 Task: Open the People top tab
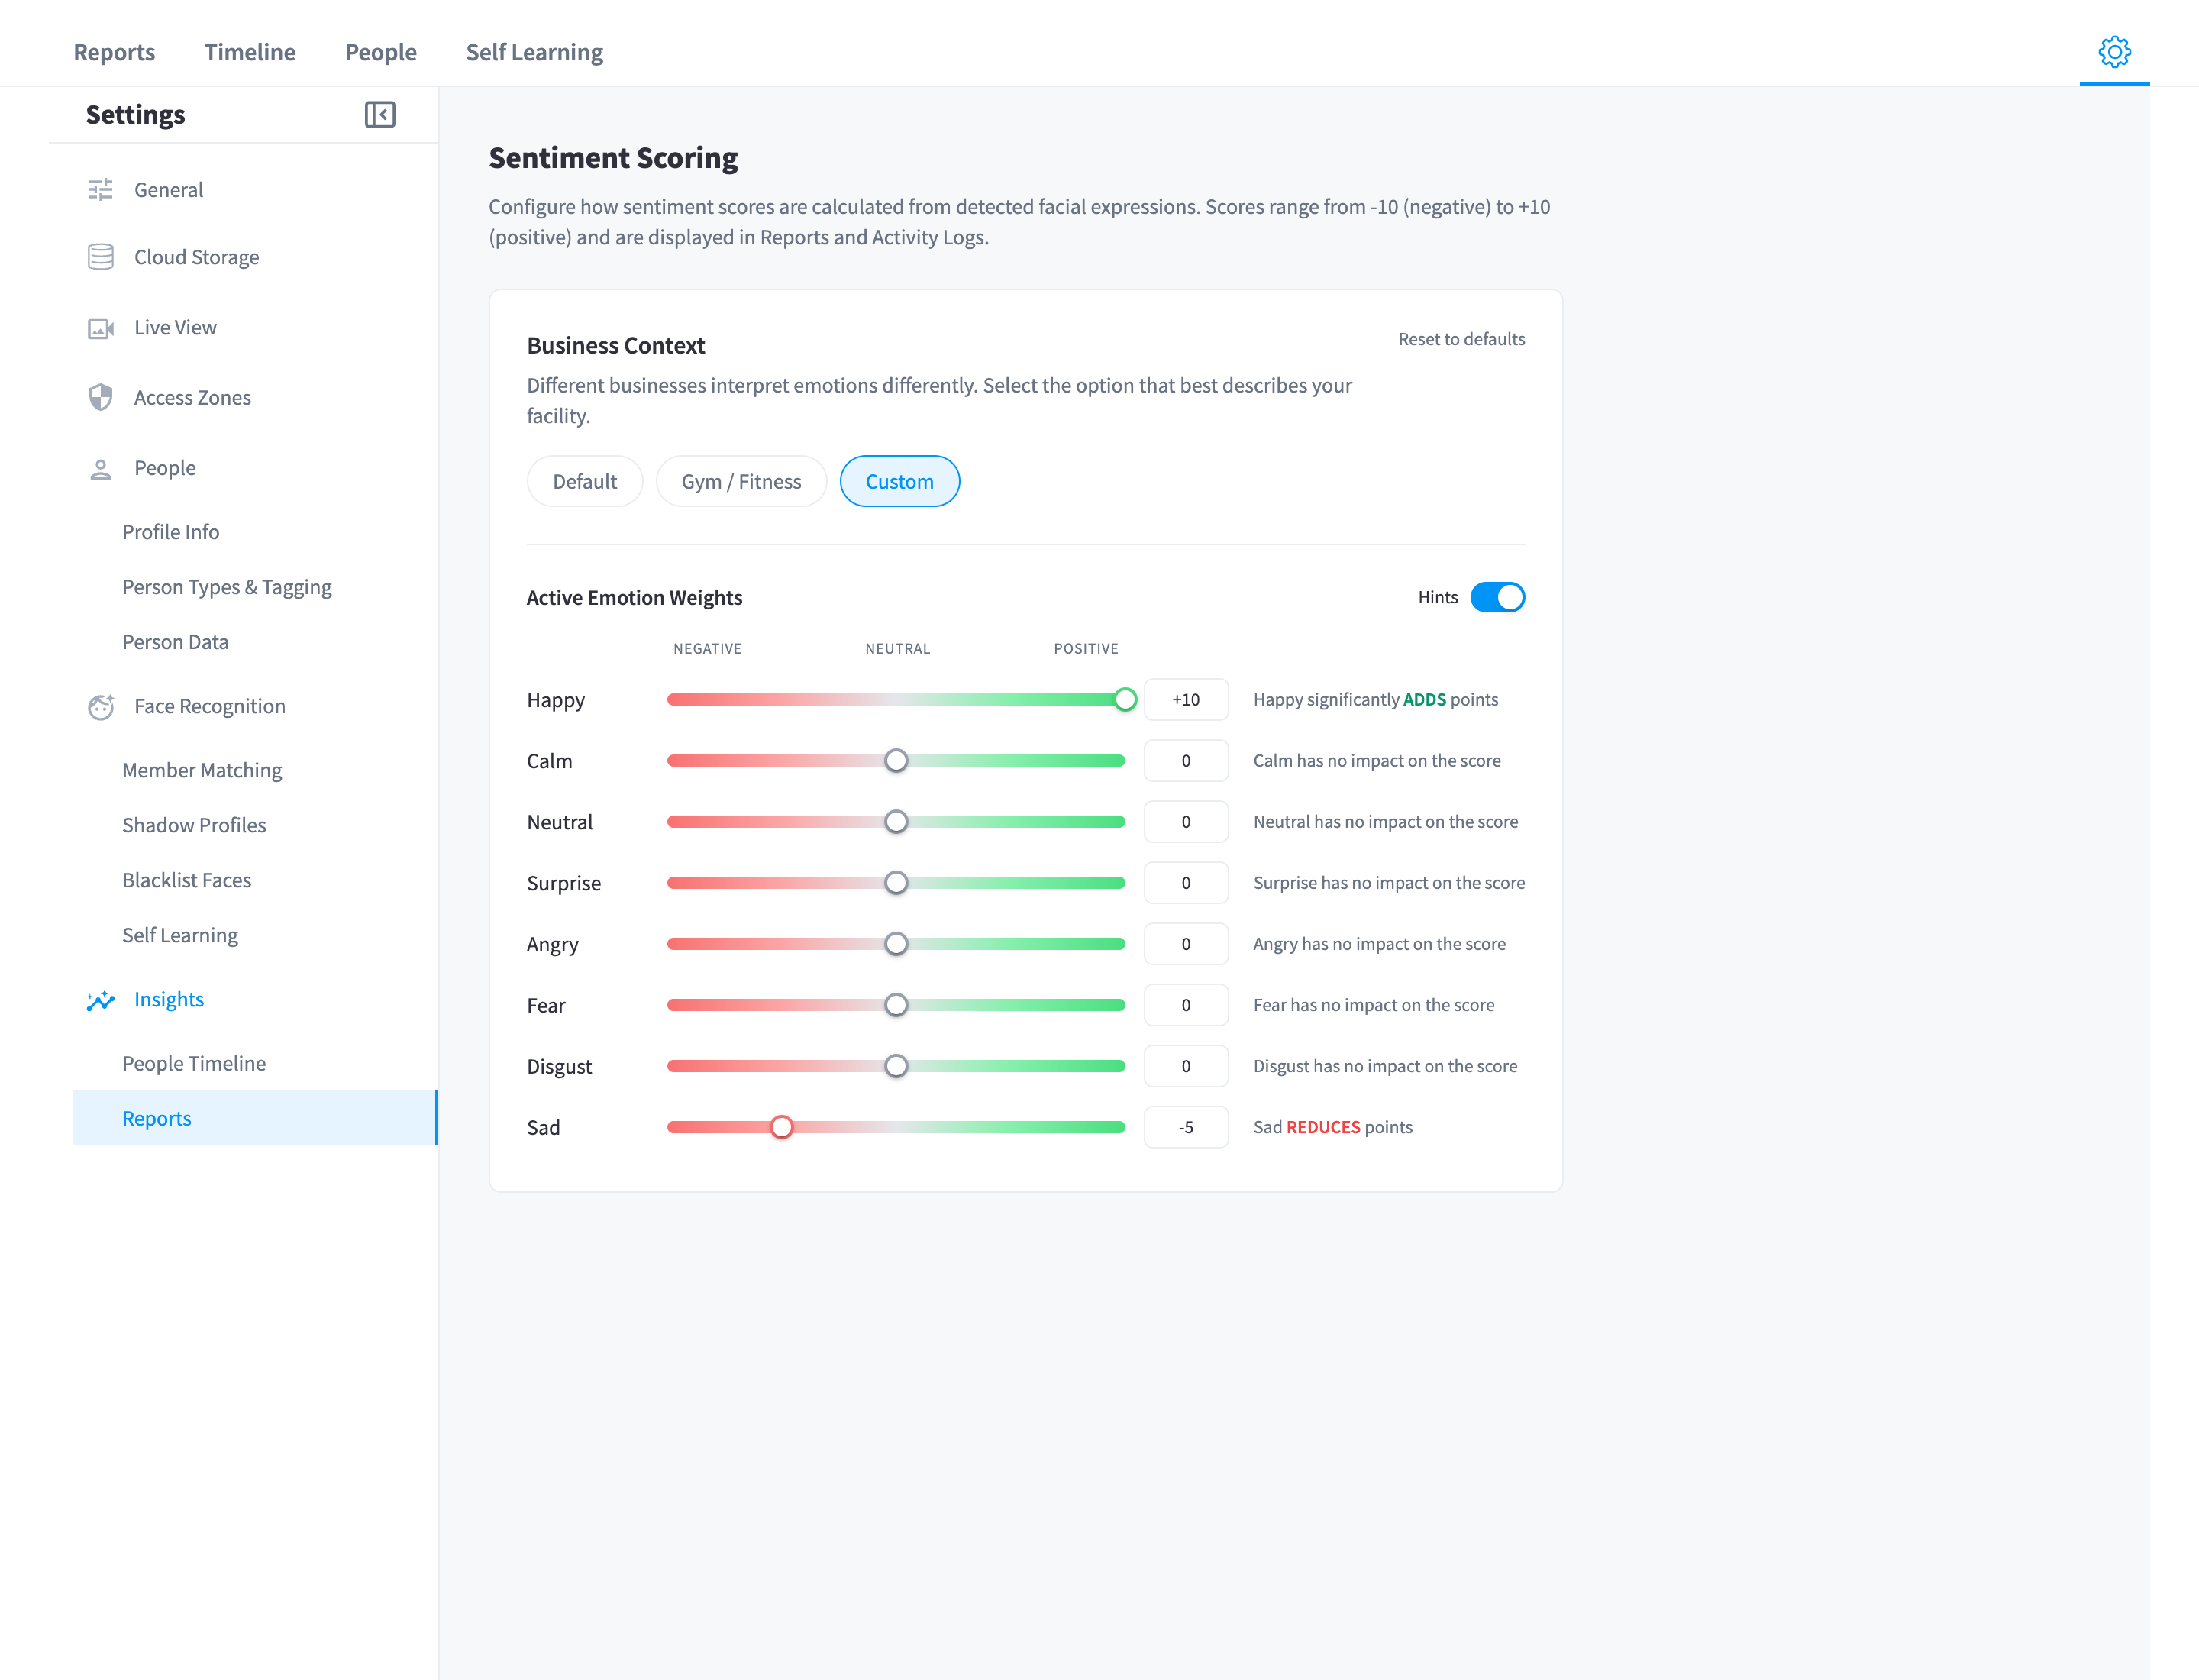click(x=381, y=52)
